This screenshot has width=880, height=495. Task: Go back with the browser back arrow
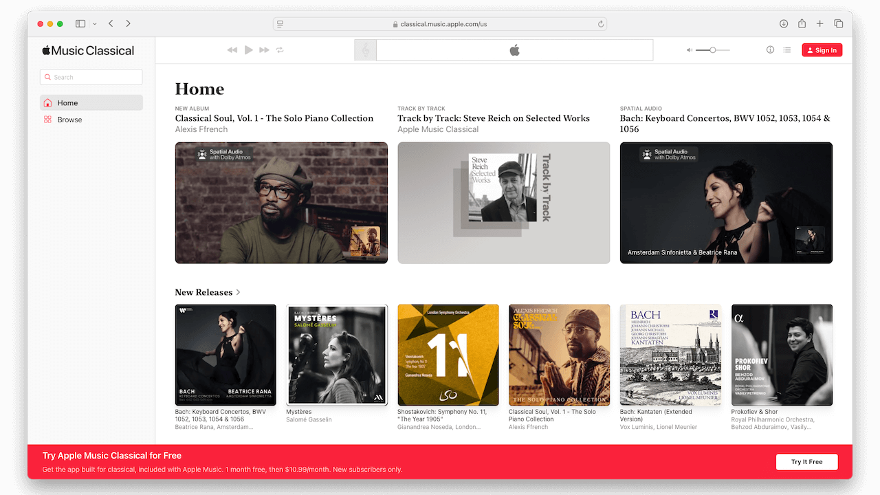coord(111,23)
